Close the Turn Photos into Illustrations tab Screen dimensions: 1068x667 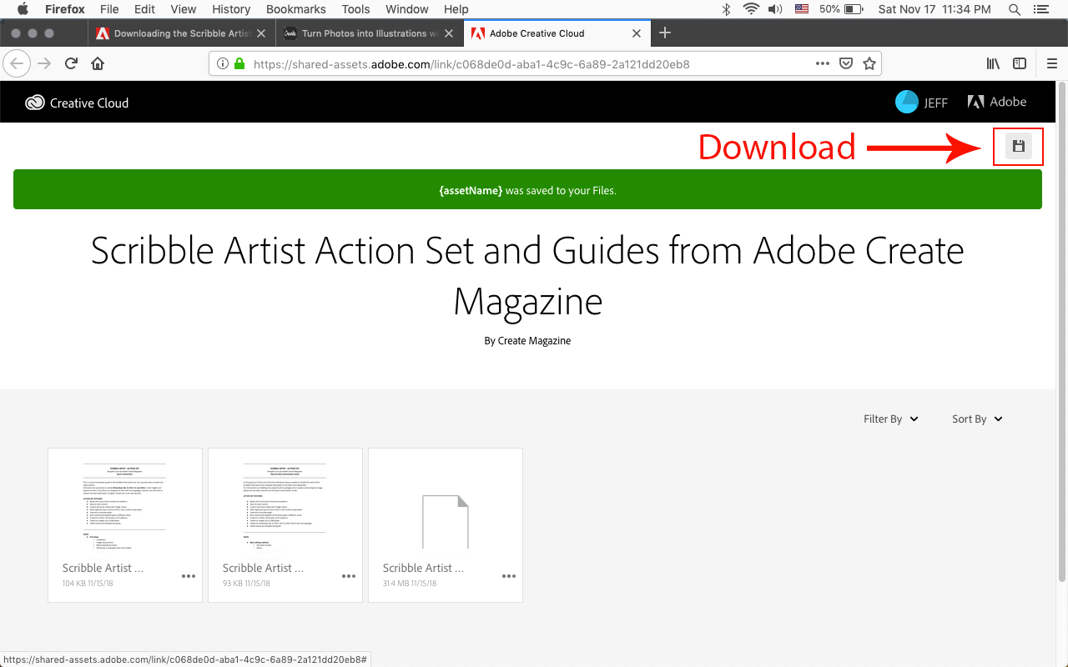coord(449,33)
